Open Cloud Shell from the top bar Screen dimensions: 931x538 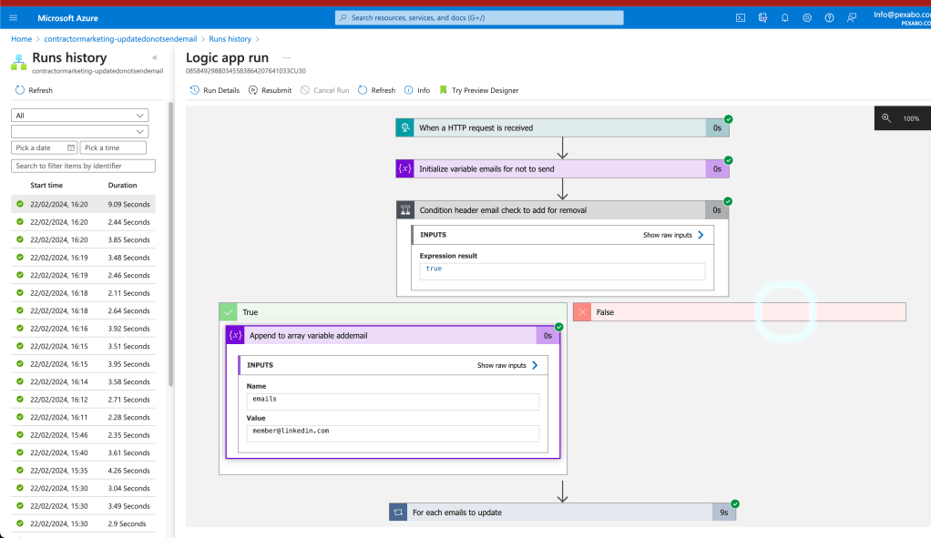click(x=741, y=18)
